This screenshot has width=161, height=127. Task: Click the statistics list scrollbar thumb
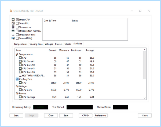click(145, 65)
